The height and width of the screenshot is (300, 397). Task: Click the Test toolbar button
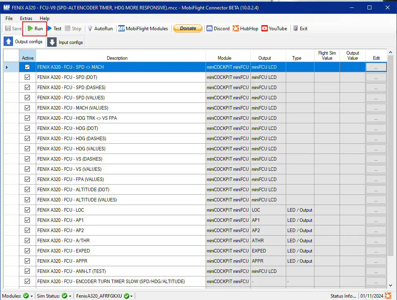pos(54,28)
